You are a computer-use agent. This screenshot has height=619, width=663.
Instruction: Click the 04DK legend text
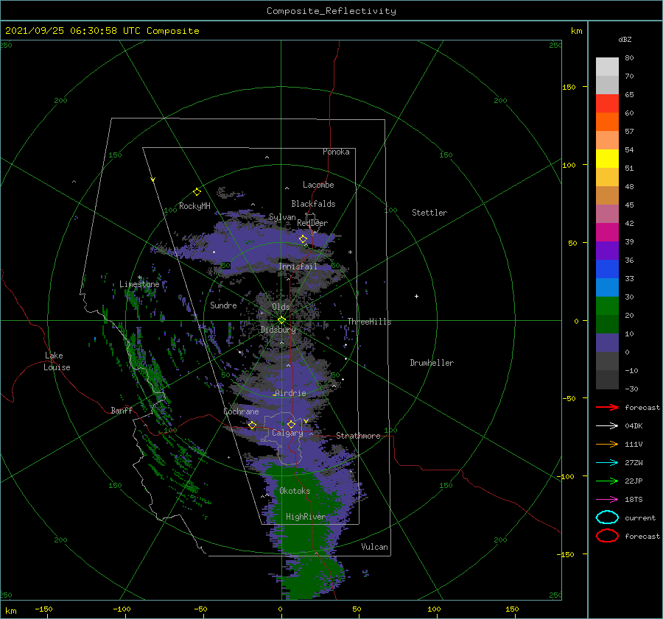click(x=634, y=426)
